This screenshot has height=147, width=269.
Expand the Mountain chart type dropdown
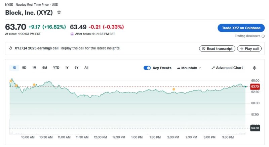pos(200,68)
